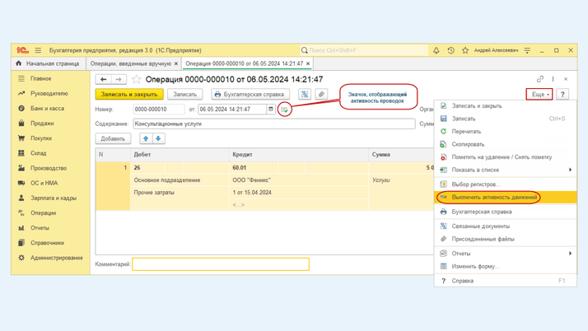Move row down with blue arrow
The height and width of the screenshot is (331, 588).
[159, 138]
